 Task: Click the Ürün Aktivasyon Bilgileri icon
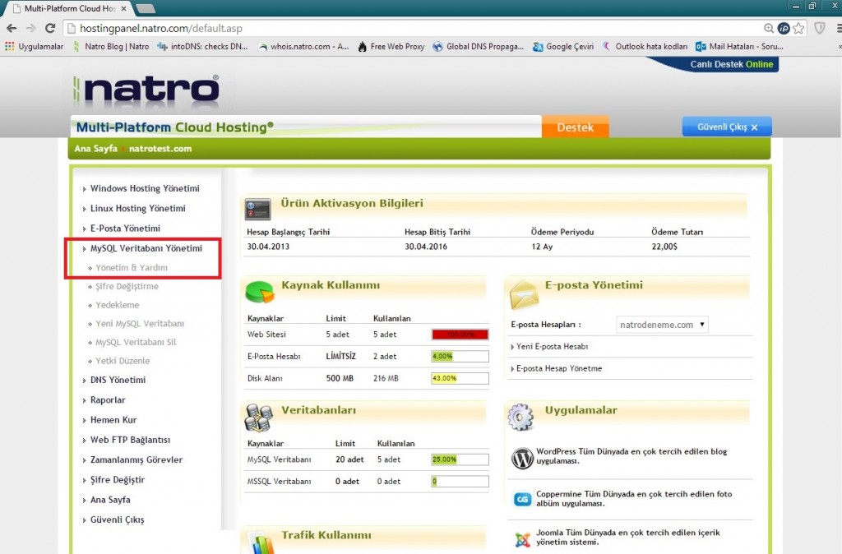click(x=257, y=210)
